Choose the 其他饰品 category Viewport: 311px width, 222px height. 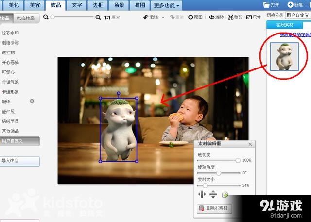tap(10, 131)
